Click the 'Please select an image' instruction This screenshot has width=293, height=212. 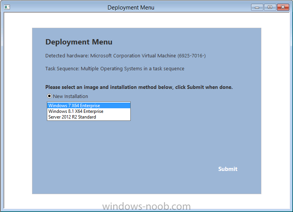coord(139,87)
